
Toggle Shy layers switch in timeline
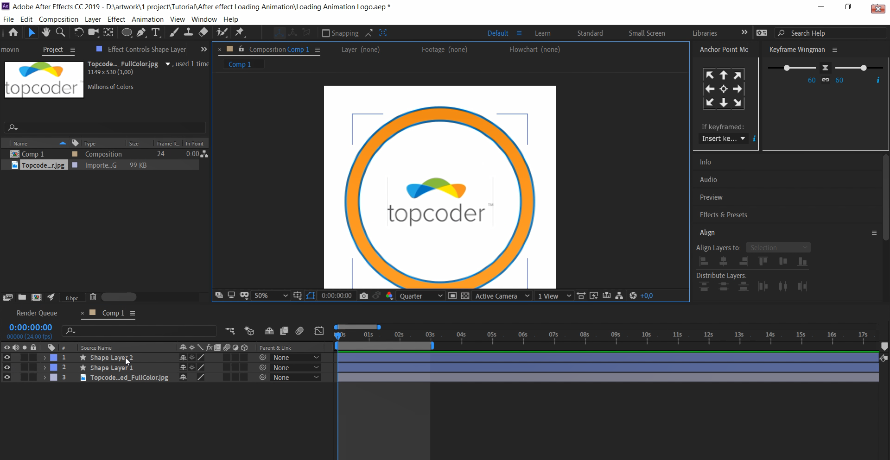pos(269,331)
